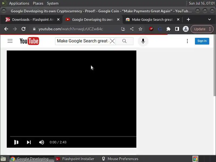216x162 pixels.
Task: Open the YouTube hamburger guide menu
Action: [10, 41]
